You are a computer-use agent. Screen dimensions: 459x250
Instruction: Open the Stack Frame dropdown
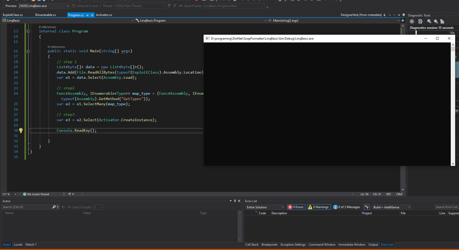pos(234,6)
